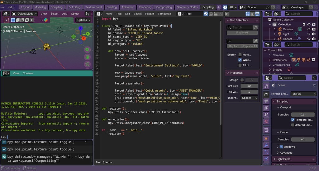Click the open text file folder icon
Screen dimensions: 319x171
click(x=216, y=14)
